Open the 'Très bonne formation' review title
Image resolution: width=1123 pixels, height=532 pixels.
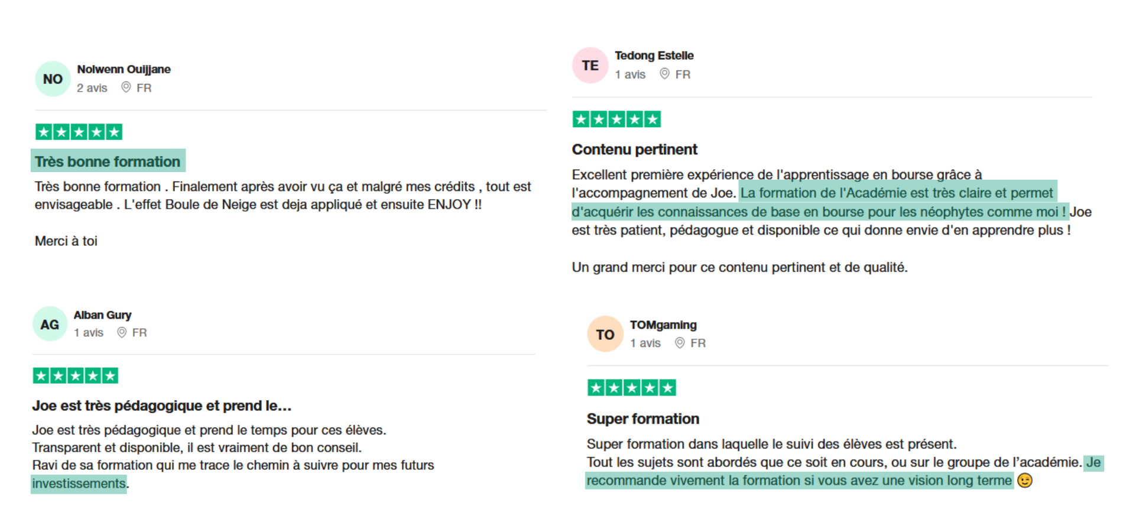[x=108, y=161]
